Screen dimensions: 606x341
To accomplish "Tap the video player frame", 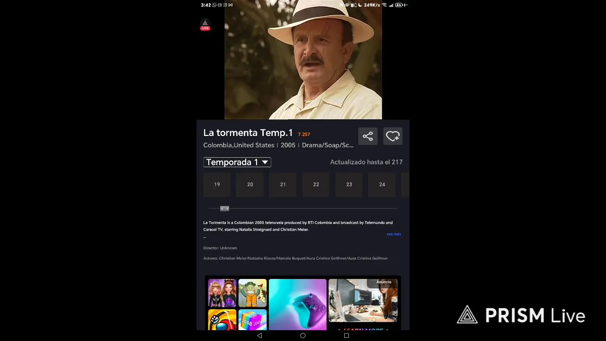I will pyautogui.click(x=303, y=60).
